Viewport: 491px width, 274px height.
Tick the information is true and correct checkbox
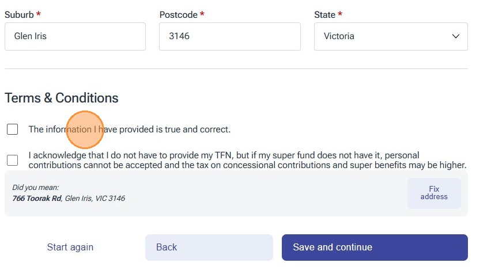(x=13, y=130)
